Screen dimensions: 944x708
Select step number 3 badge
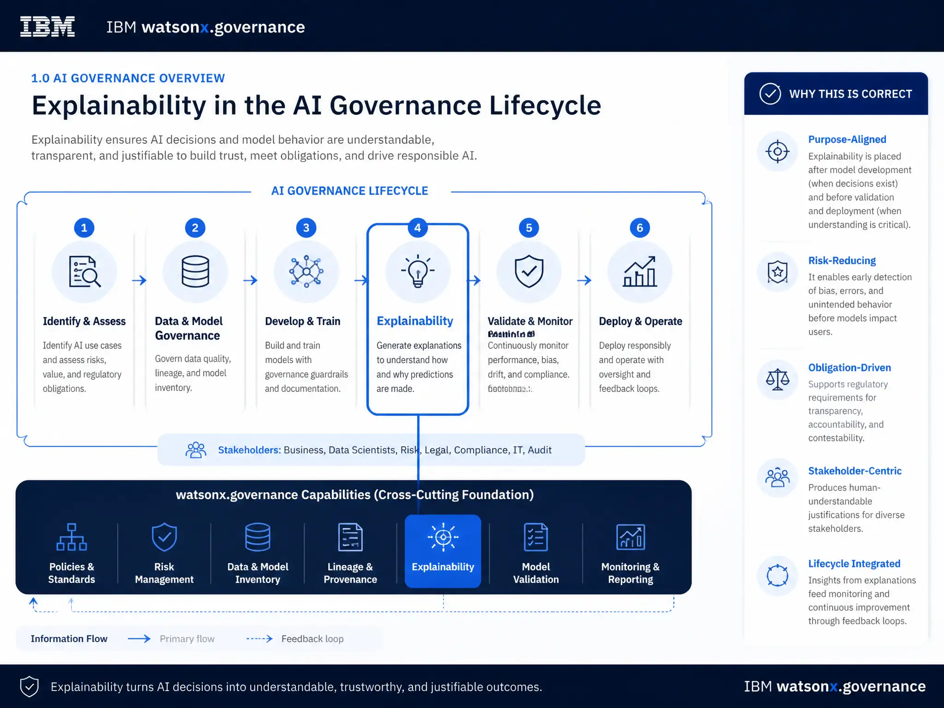point(306,228)
